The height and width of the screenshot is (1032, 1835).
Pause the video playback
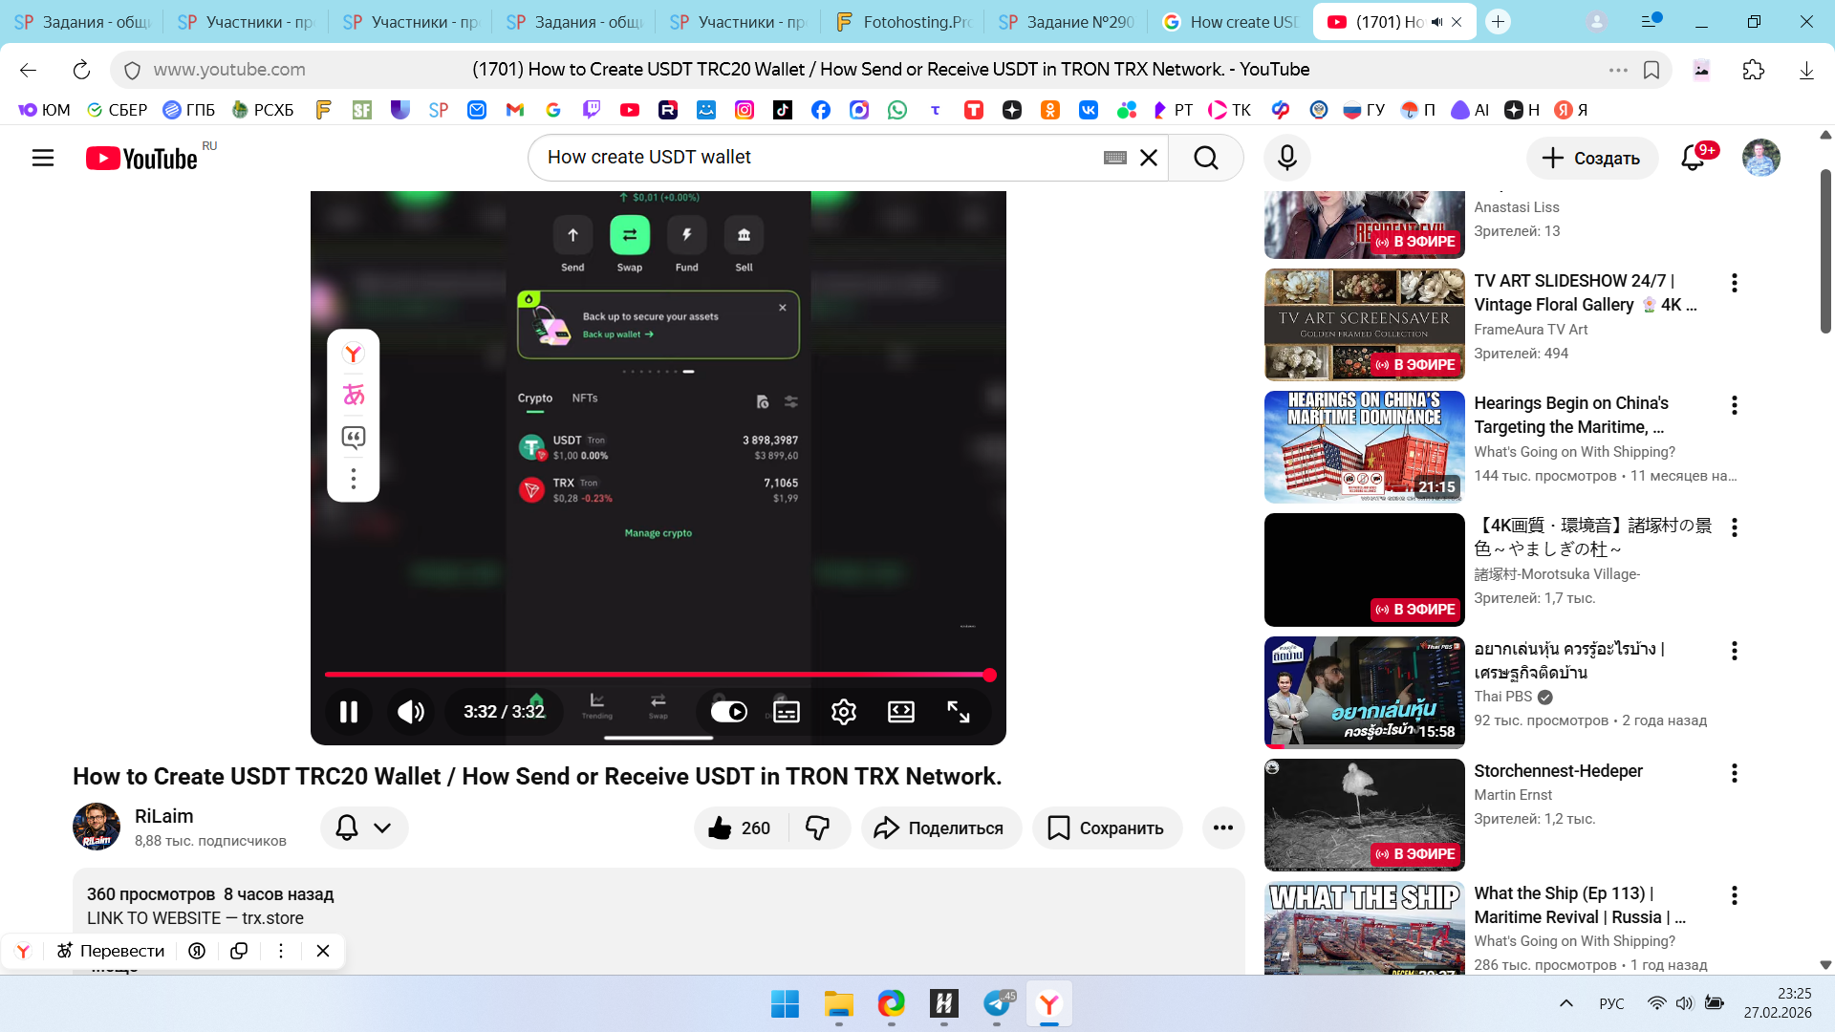349,712
